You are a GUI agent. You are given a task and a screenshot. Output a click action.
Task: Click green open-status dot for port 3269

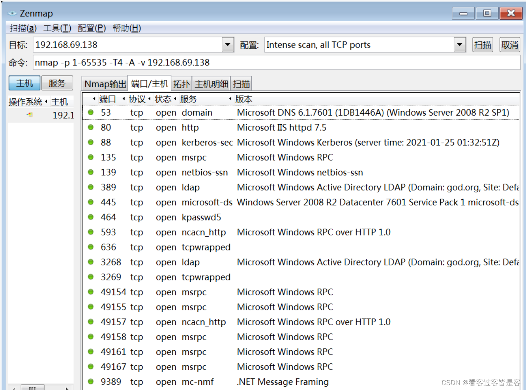(91, 277)
